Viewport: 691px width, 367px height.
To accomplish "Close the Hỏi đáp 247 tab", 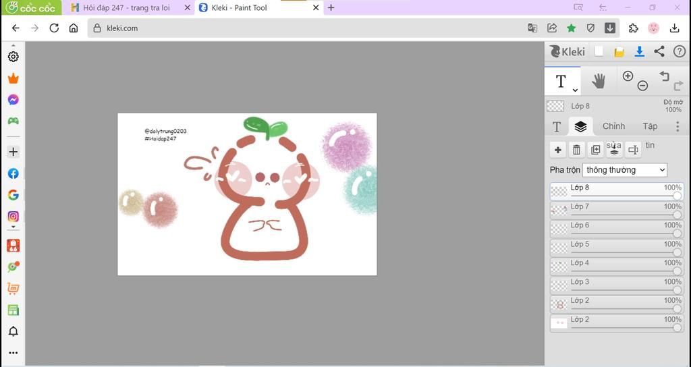I will click(x=188, y=7).
